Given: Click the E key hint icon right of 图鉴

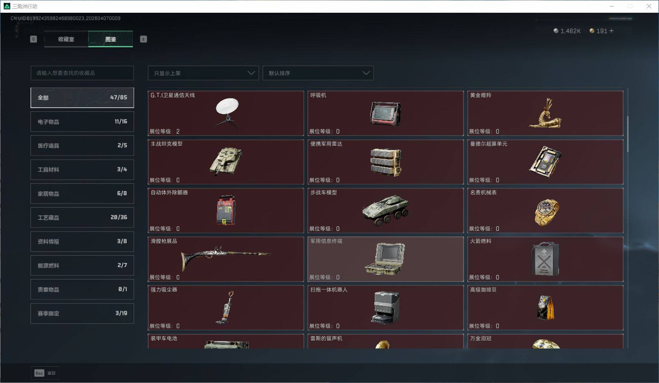Looking at the screenshot, I should click(x=143, y=39).
